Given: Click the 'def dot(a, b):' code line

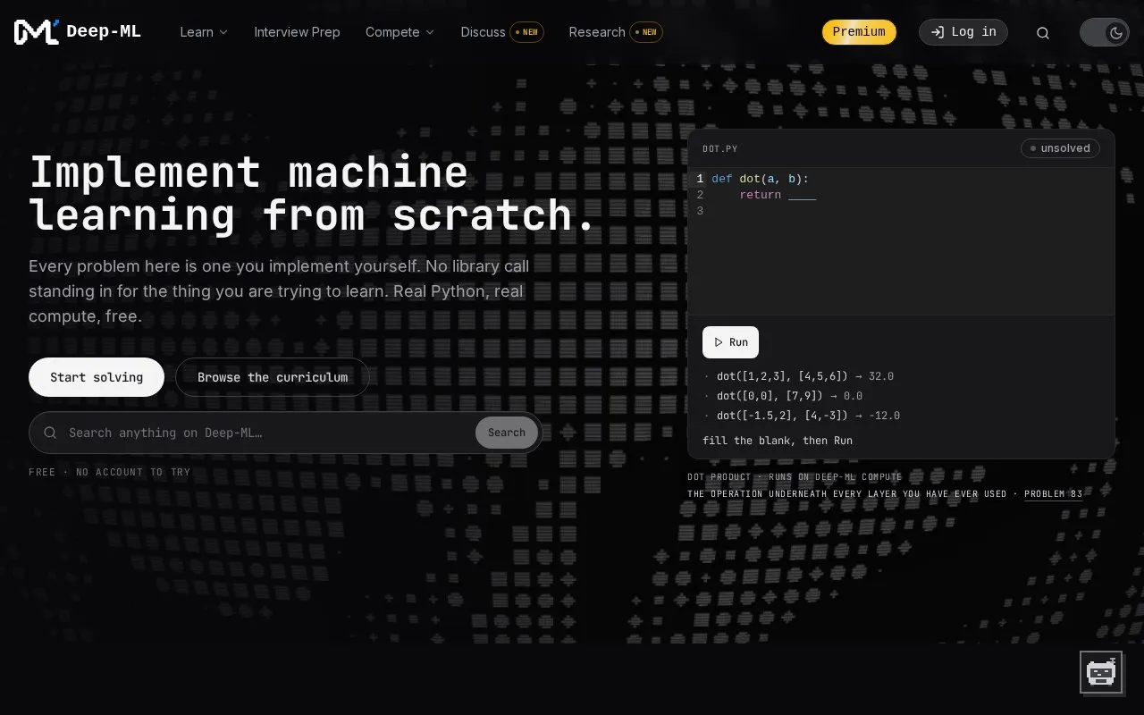Looking at the screenshot, I should click(760, 179).
